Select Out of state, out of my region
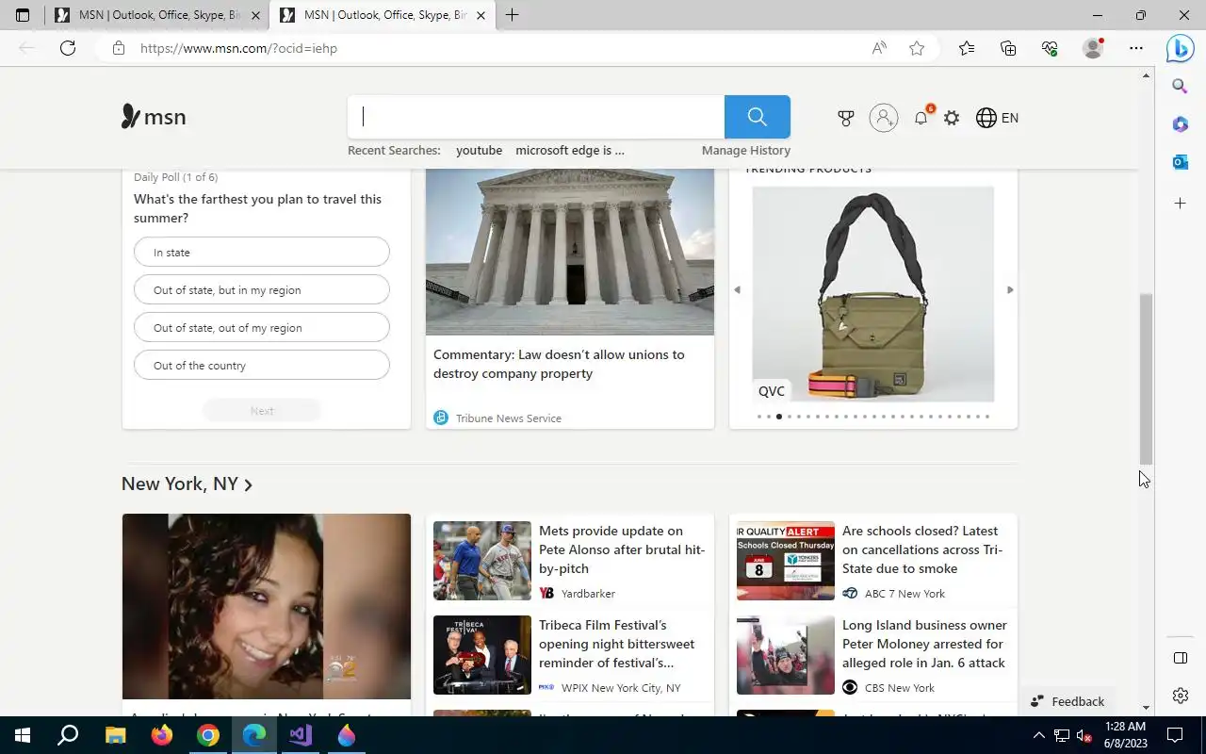This screenshot has width=1206, height=754. 262,328
